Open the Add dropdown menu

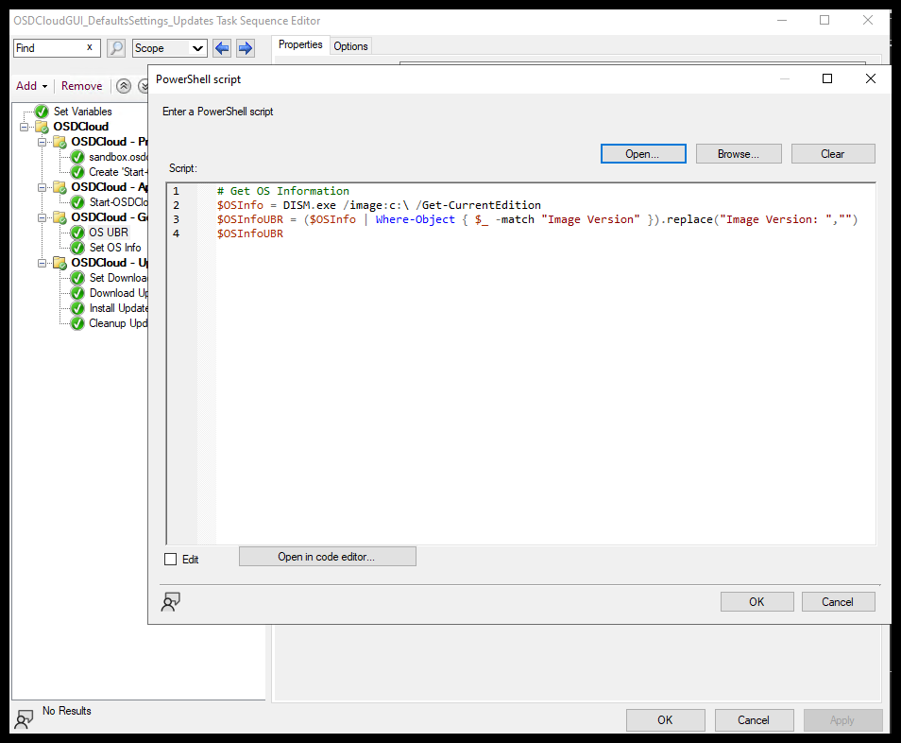pyautogui.click(x=31, y=85)
